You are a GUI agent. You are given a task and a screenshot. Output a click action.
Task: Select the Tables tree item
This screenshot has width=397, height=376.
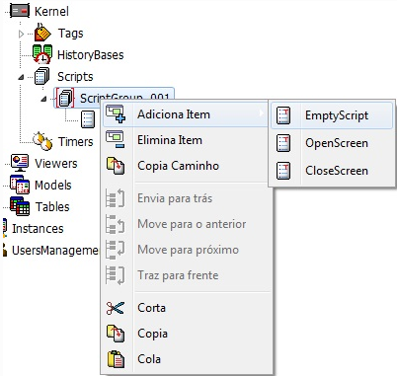[52, 207]
